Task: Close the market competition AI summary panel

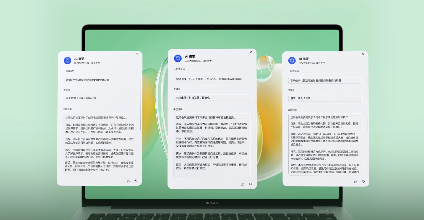Action: (137, 54)
